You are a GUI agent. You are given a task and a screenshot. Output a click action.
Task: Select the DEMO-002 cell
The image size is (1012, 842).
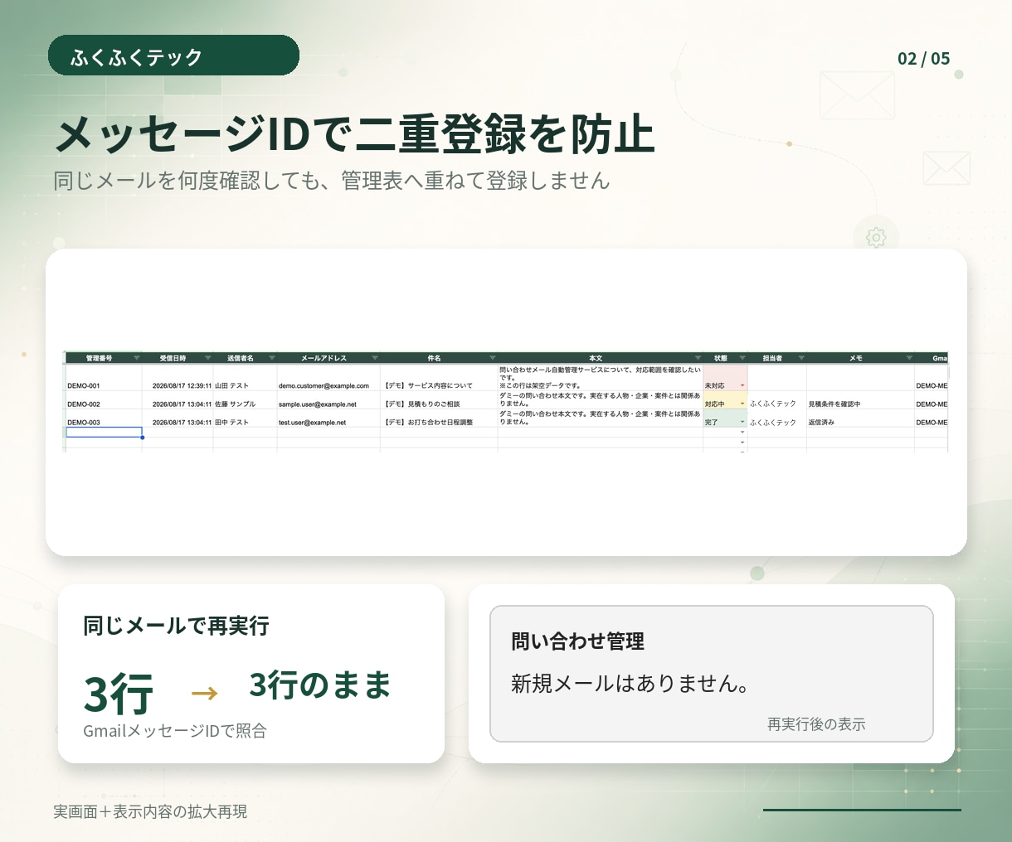(x=104, y=400)
